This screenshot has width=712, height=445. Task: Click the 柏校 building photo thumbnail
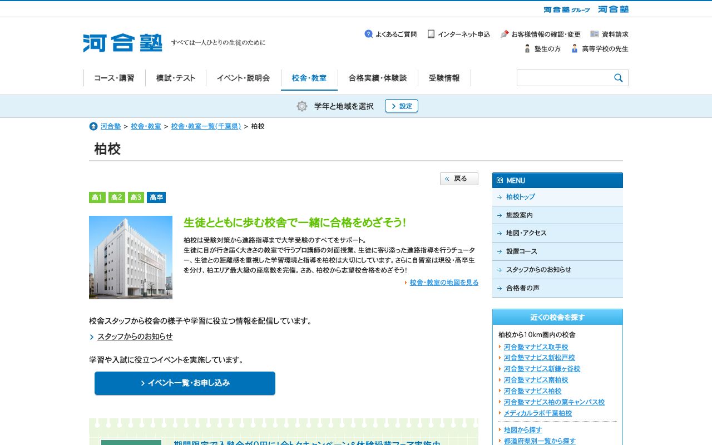pyautogui.click(x=131, y=258)
